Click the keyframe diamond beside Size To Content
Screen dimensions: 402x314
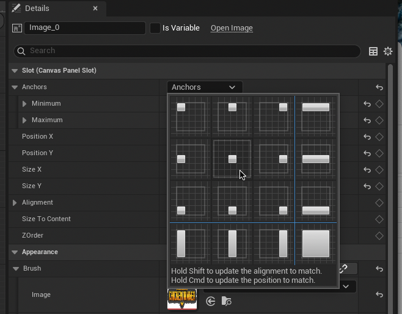click(x=379, y=219)
